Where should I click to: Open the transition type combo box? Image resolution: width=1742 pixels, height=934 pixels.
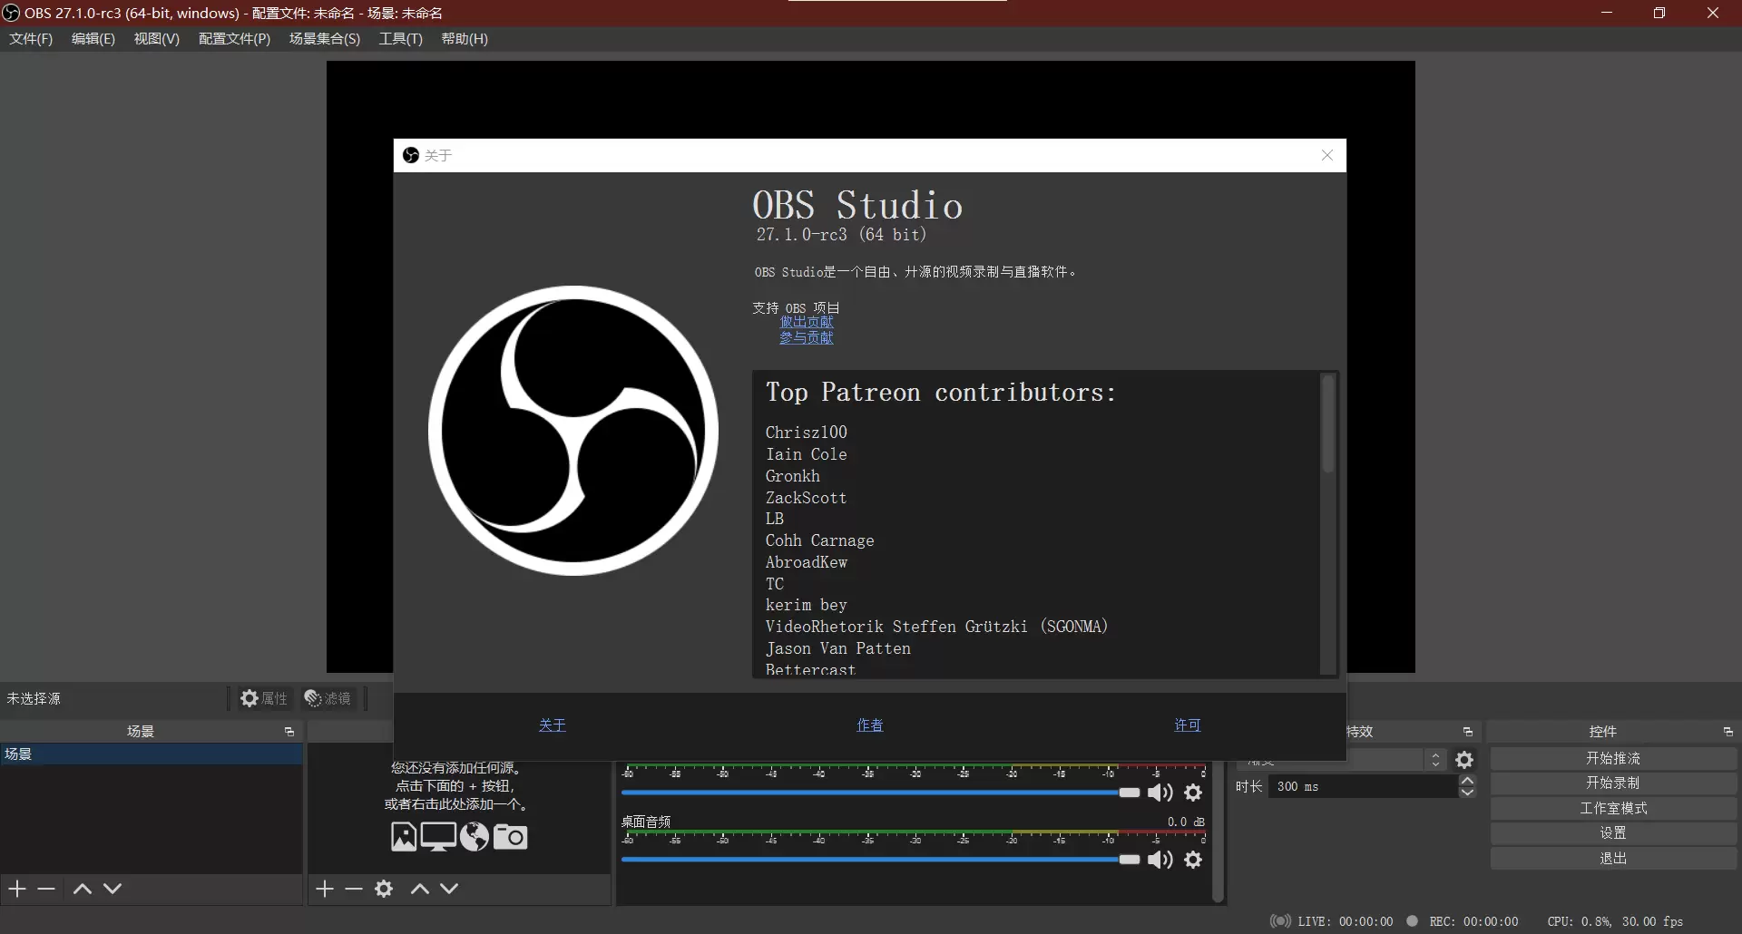(x=1341, y=760)
